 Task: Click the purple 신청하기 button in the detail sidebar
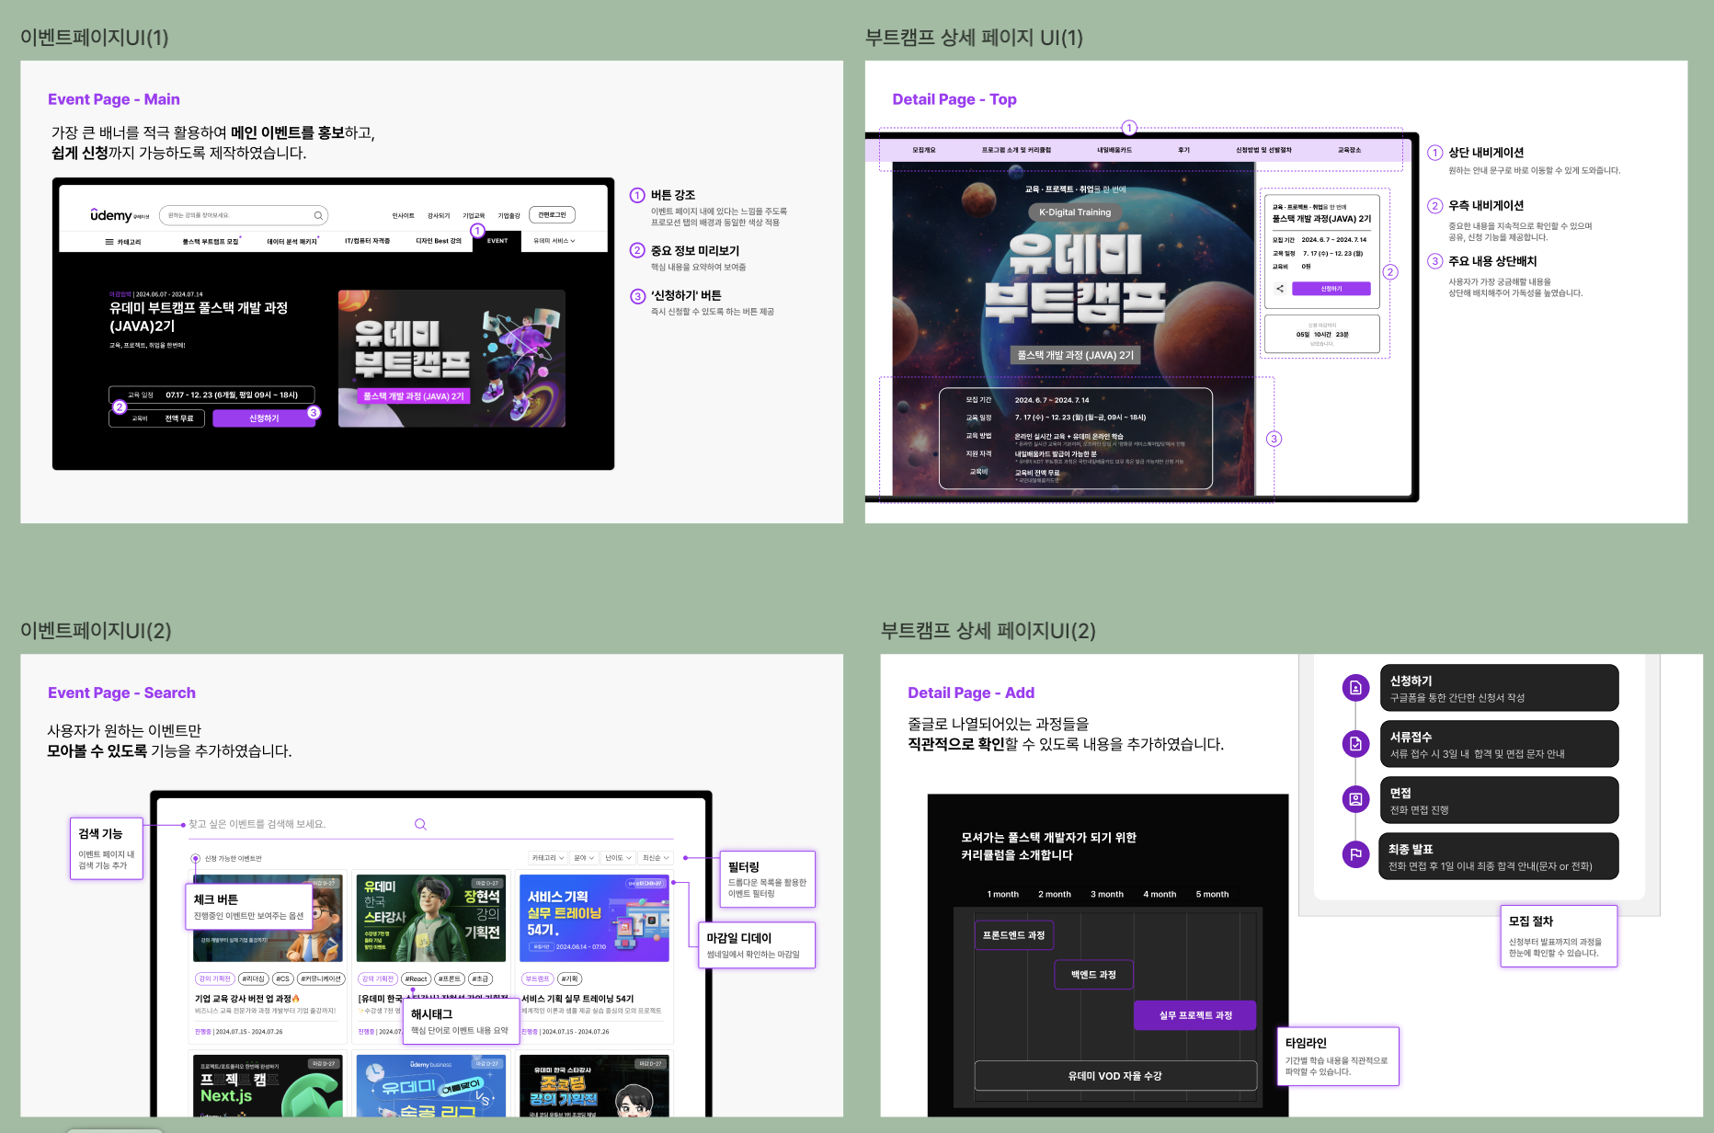coord(1331,289)
